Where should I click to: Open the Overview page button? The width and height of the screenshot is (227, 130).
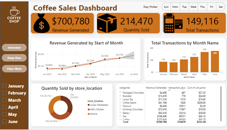pos(14,47)
